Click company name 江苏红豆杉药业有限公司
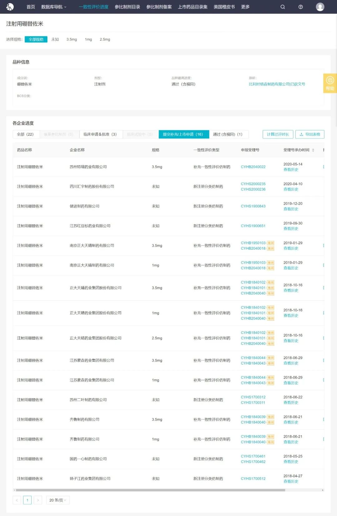The height and width of the screenshot is (516, 337). tap(90, 226)
